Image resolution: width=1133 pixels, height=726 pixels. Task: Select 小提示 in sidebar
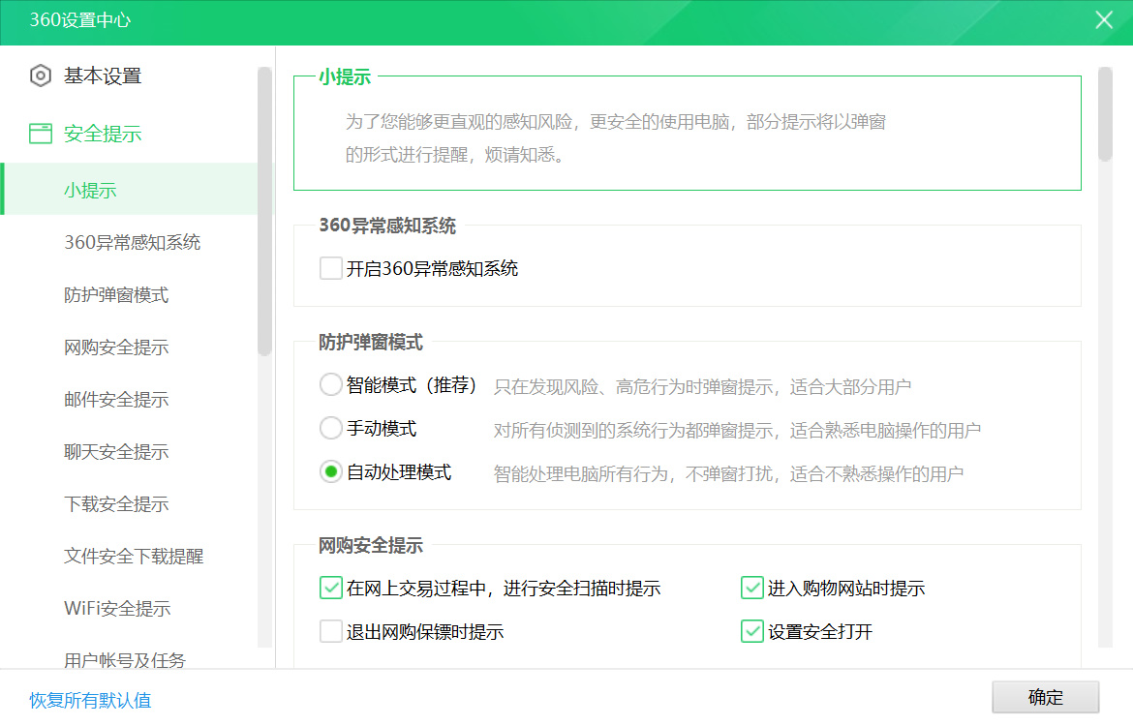click(130, 190)
